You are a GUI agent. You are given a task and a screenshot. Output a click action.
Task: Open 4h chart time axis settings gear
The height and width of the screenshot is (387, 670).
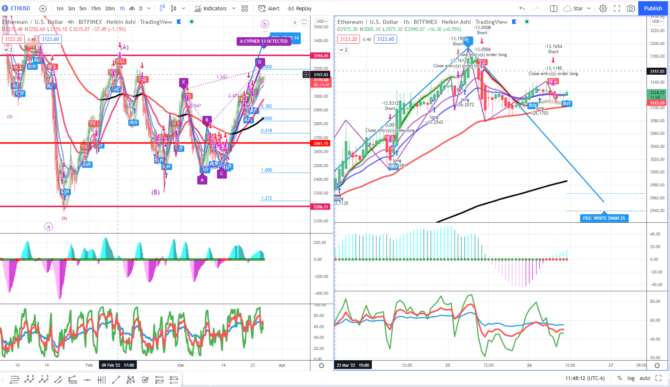(x=322, y=366)
